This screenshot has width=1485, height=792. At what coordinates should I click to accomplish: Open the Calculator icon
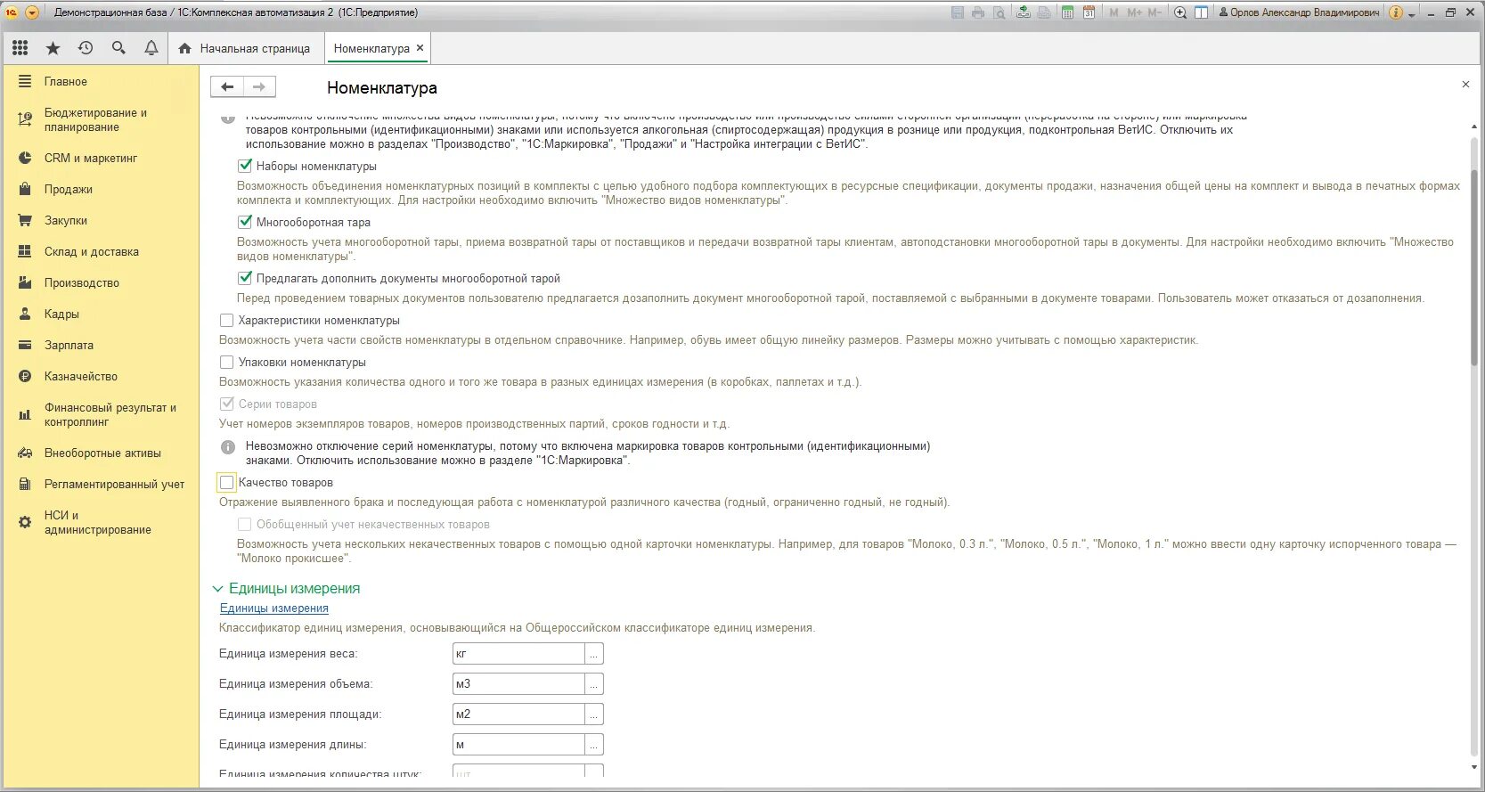(x=1067, y=12)
